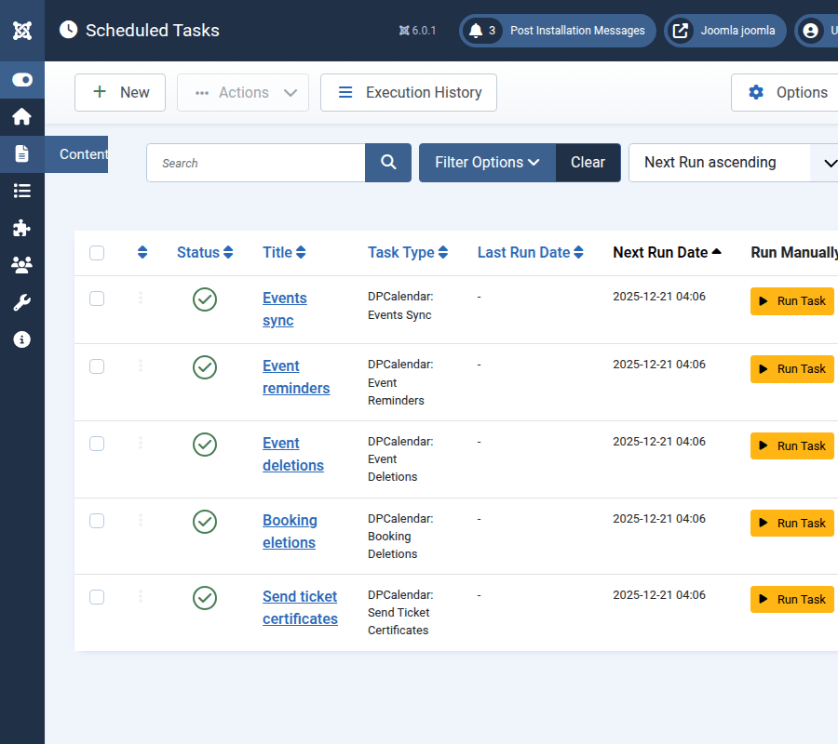
Task: Open the Actions dropdown menu
Action: (243, 93)
